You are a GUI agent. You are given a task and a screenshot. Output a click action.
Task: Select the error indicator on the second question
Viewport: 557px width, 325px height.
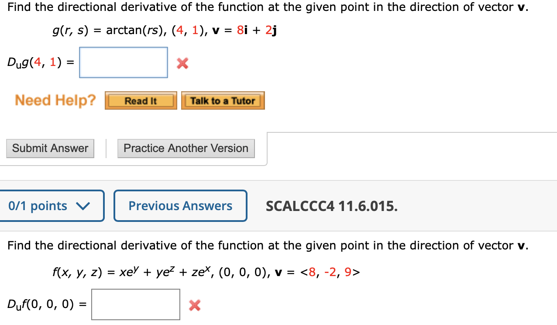pyautogui.click(x=195, y=305)
